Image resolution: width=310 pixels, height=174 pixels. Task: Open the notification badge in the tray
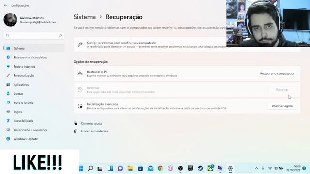coord(304,168)
